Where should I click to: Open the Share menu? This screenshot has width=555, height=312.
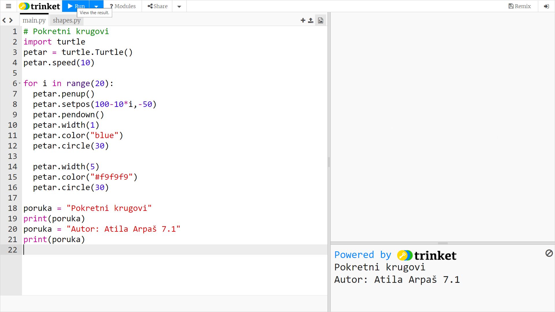pyautogui.click(x=158, y=6)
